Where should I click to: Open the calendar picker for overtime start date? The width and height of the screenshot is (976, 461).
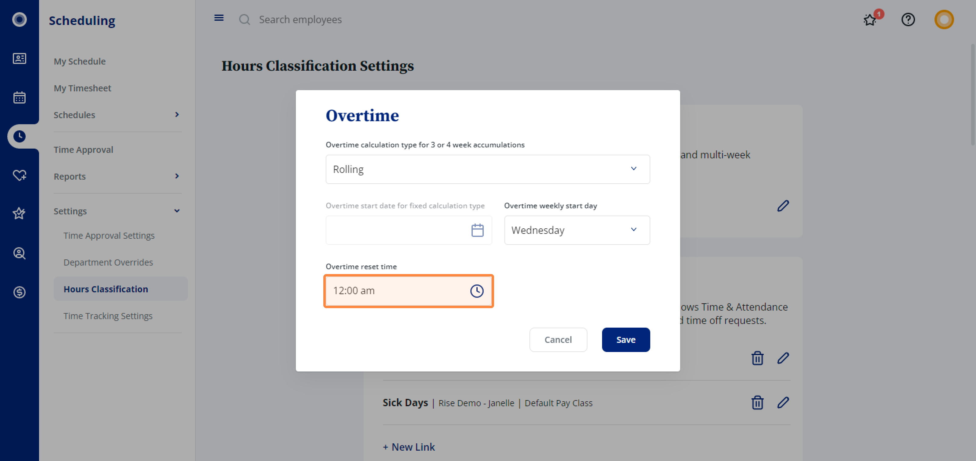tap(477, 230)
